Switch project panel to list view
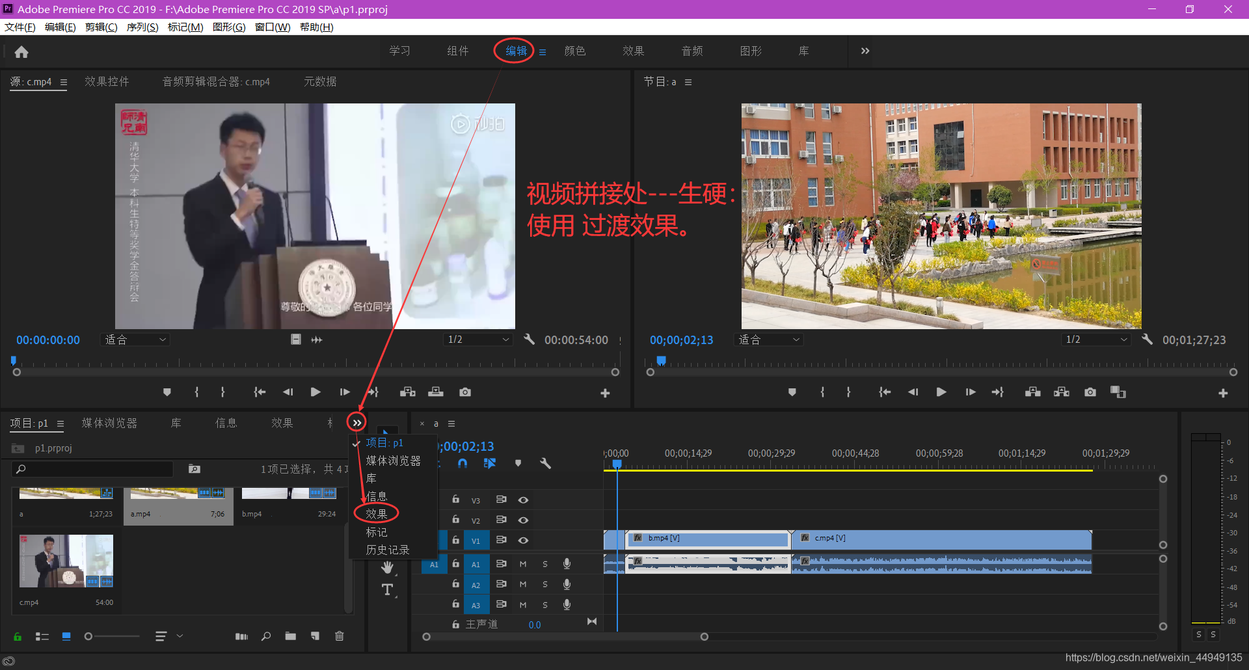This screenshot has height=670, width=1249. 42,636
